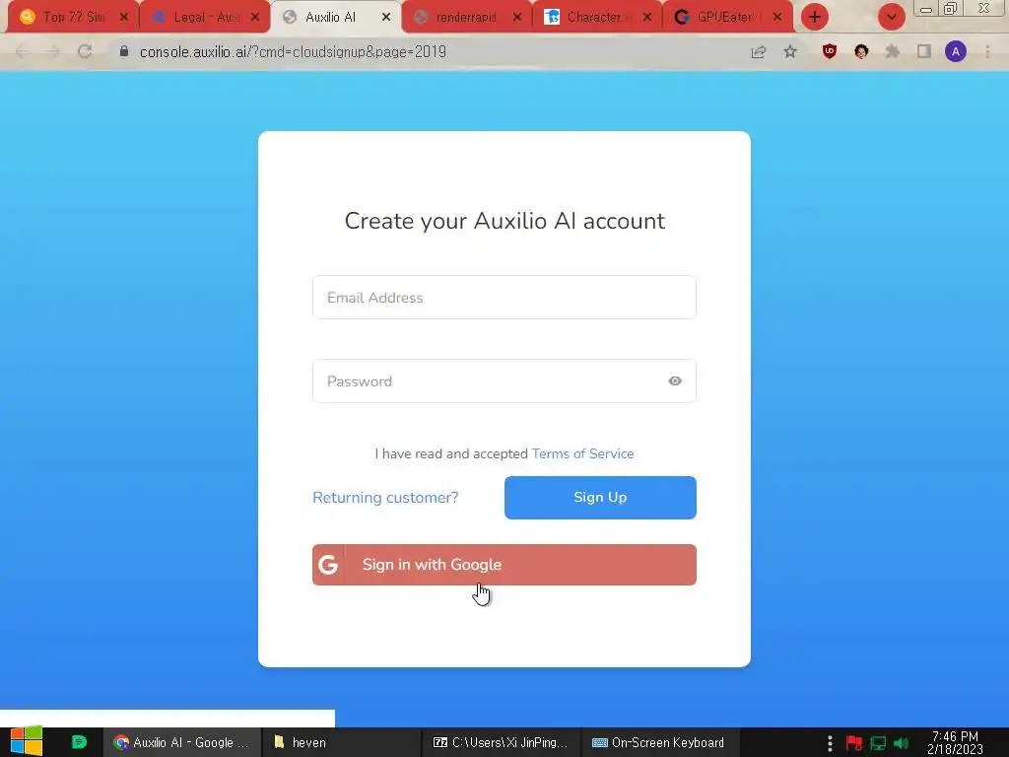Viewport: 1009px width, 757px height.
Task: Minimize the Chrome window
Action: (x=926, y=9)
